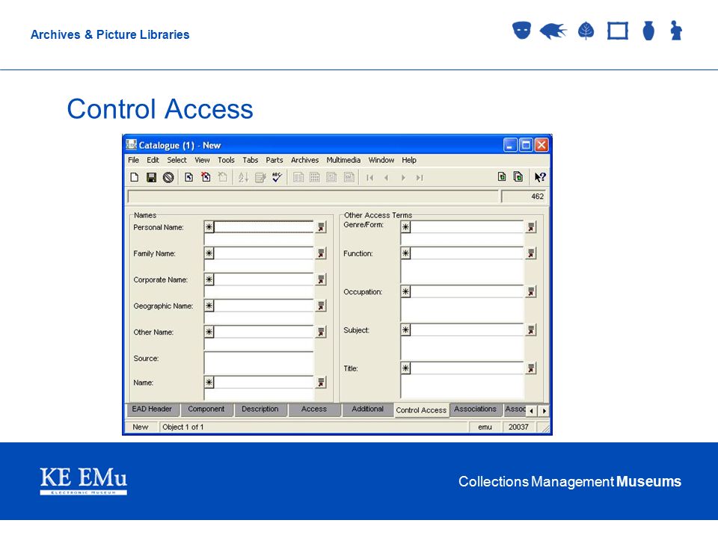Select the Control Access tab

click(421, 410)
